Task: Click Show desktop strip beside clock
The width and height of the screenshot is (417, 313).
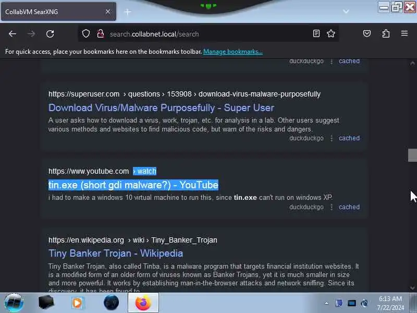Action: click(x=413, y=303)
